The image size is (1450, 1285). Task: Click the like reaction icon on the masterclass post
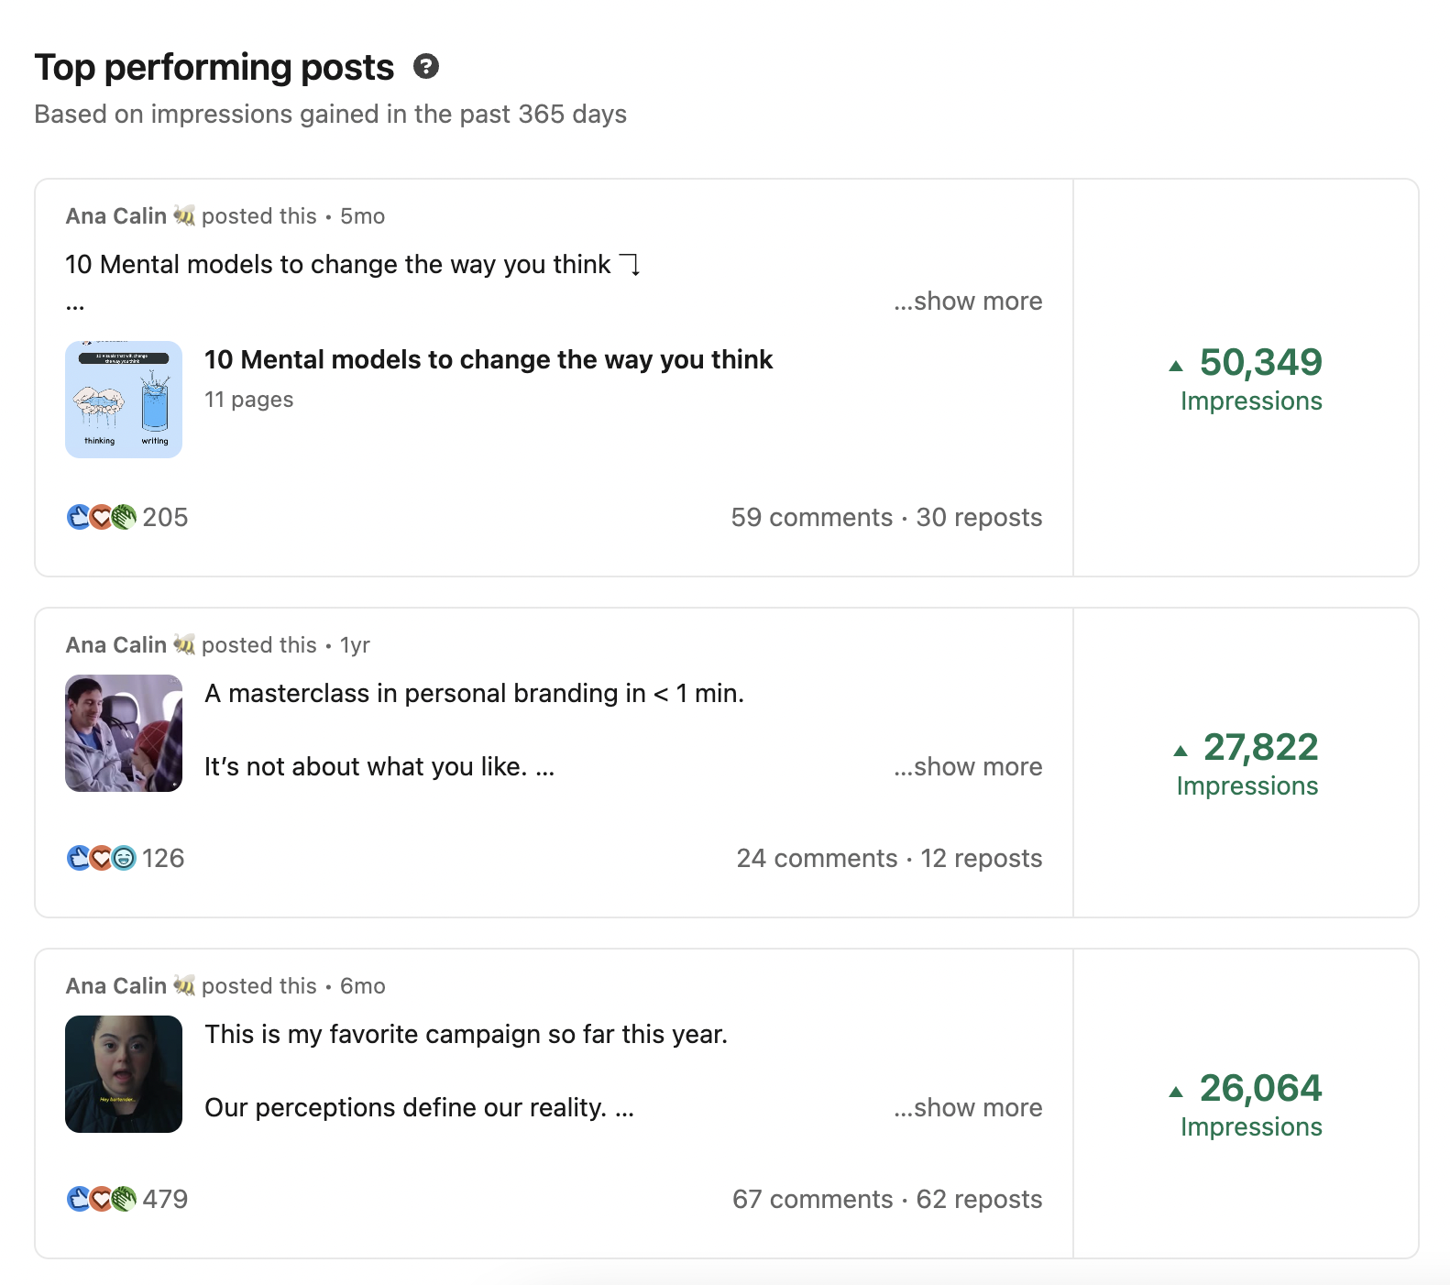[77, 858]
